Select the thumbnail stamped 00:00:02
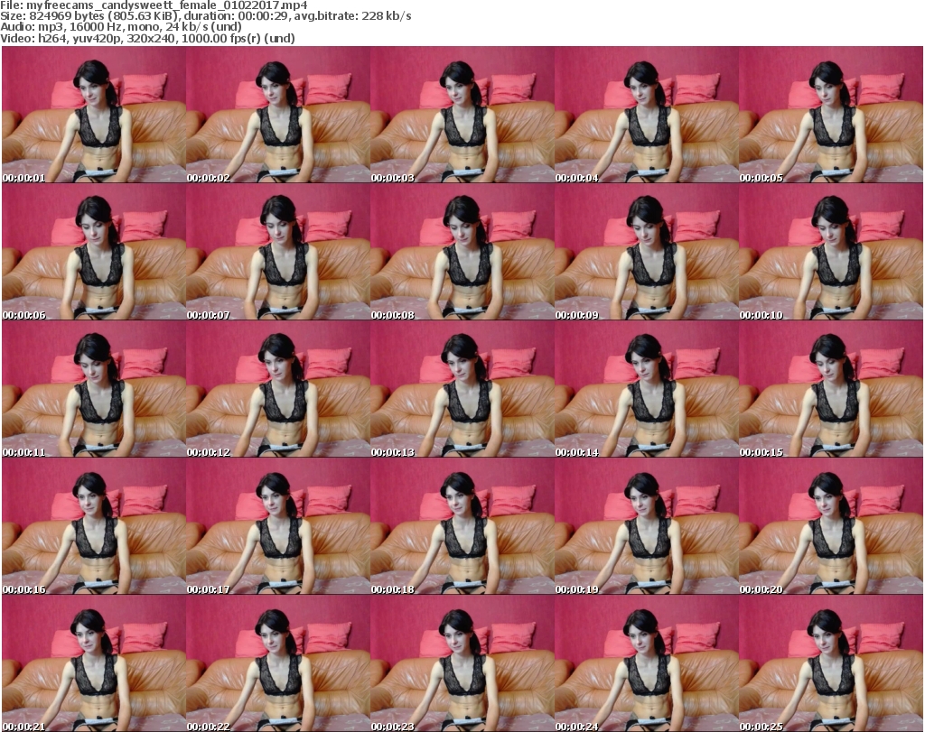 coord(278,115)
